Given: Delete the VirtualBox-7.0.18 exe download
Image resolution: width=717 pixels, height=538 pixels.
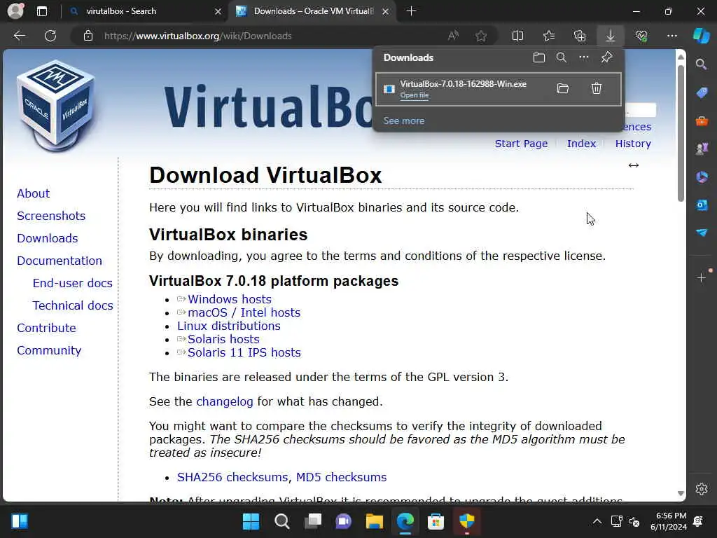Looking at the screenshot, I should point(597,88).
